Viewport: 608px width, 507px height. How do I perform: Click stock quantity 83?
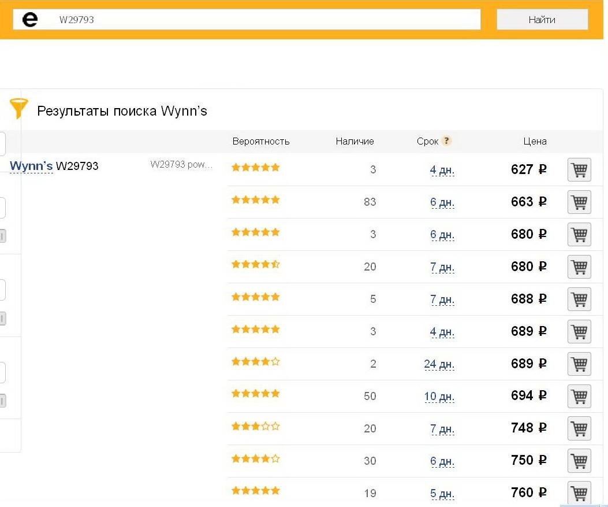[370, 202]
